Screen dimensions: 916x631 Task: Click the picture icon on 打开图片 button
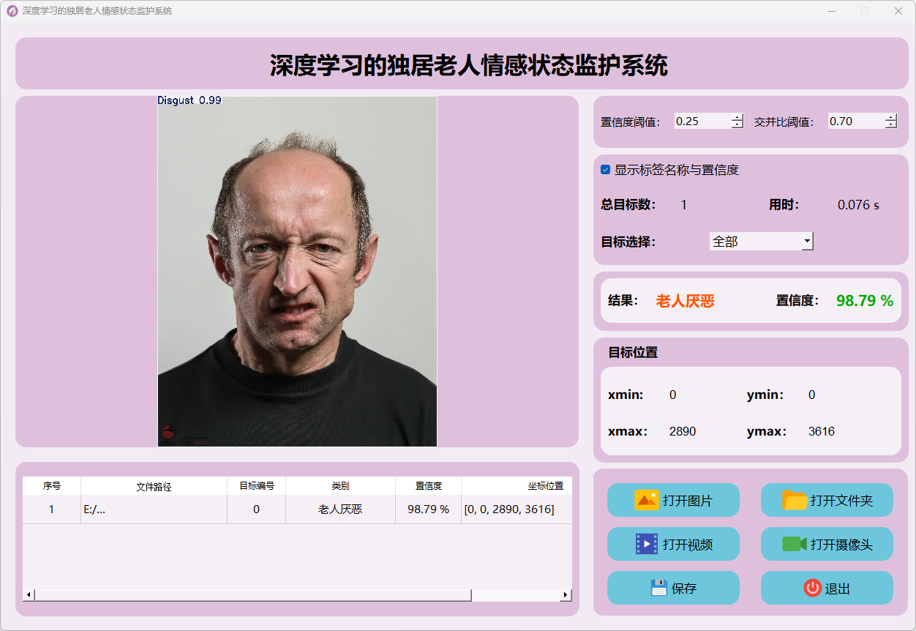pyautogui.click(x=647, y=501)
